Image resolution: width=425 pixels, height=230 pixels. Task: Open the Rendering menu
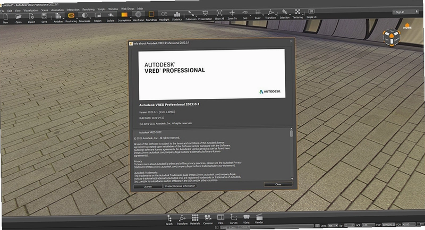(x=88, y=10)
